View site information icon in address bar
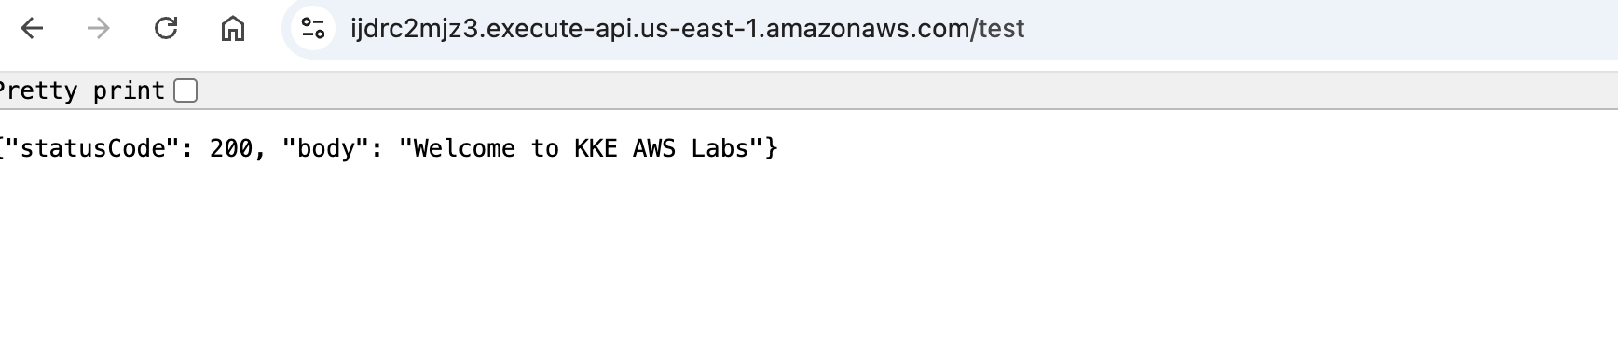The width and height of the screenshot is (1618, 345). click(313, 29)
